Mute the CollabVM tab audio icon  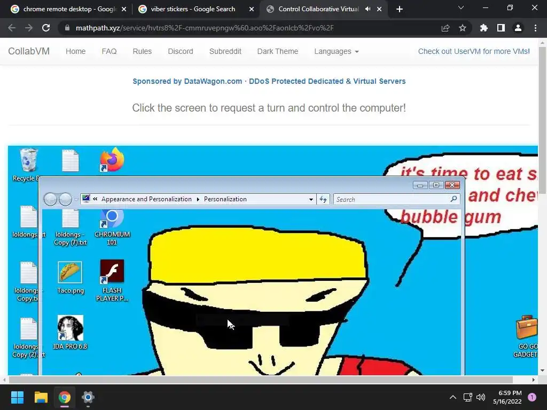(368, 9)
